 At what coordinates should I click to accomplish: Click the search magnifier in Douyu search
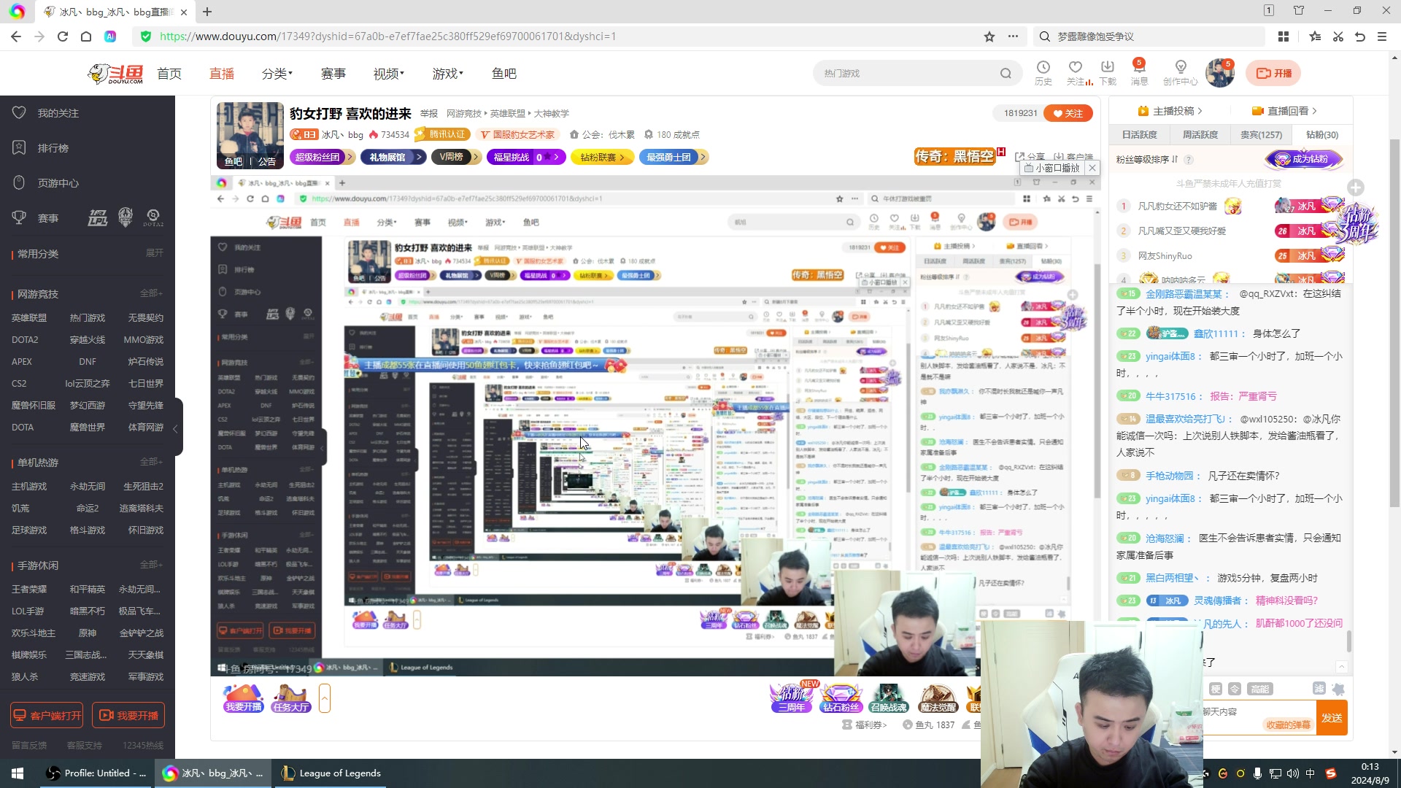pos(1006,73)
